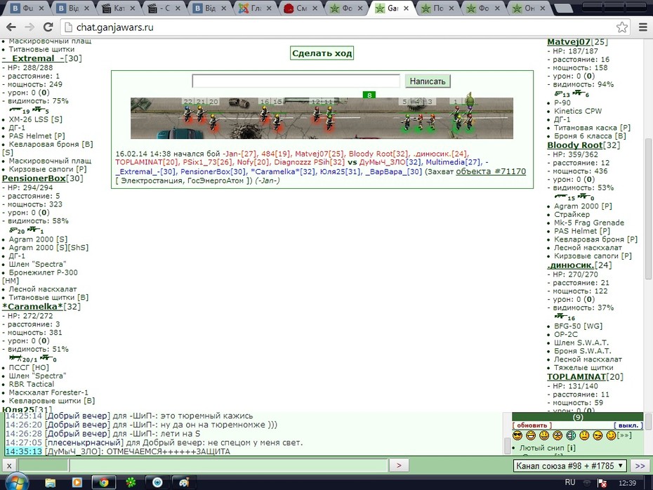Insert the winking smiley
This screenshot has height=490, width=653.
(x=611, y=435)
